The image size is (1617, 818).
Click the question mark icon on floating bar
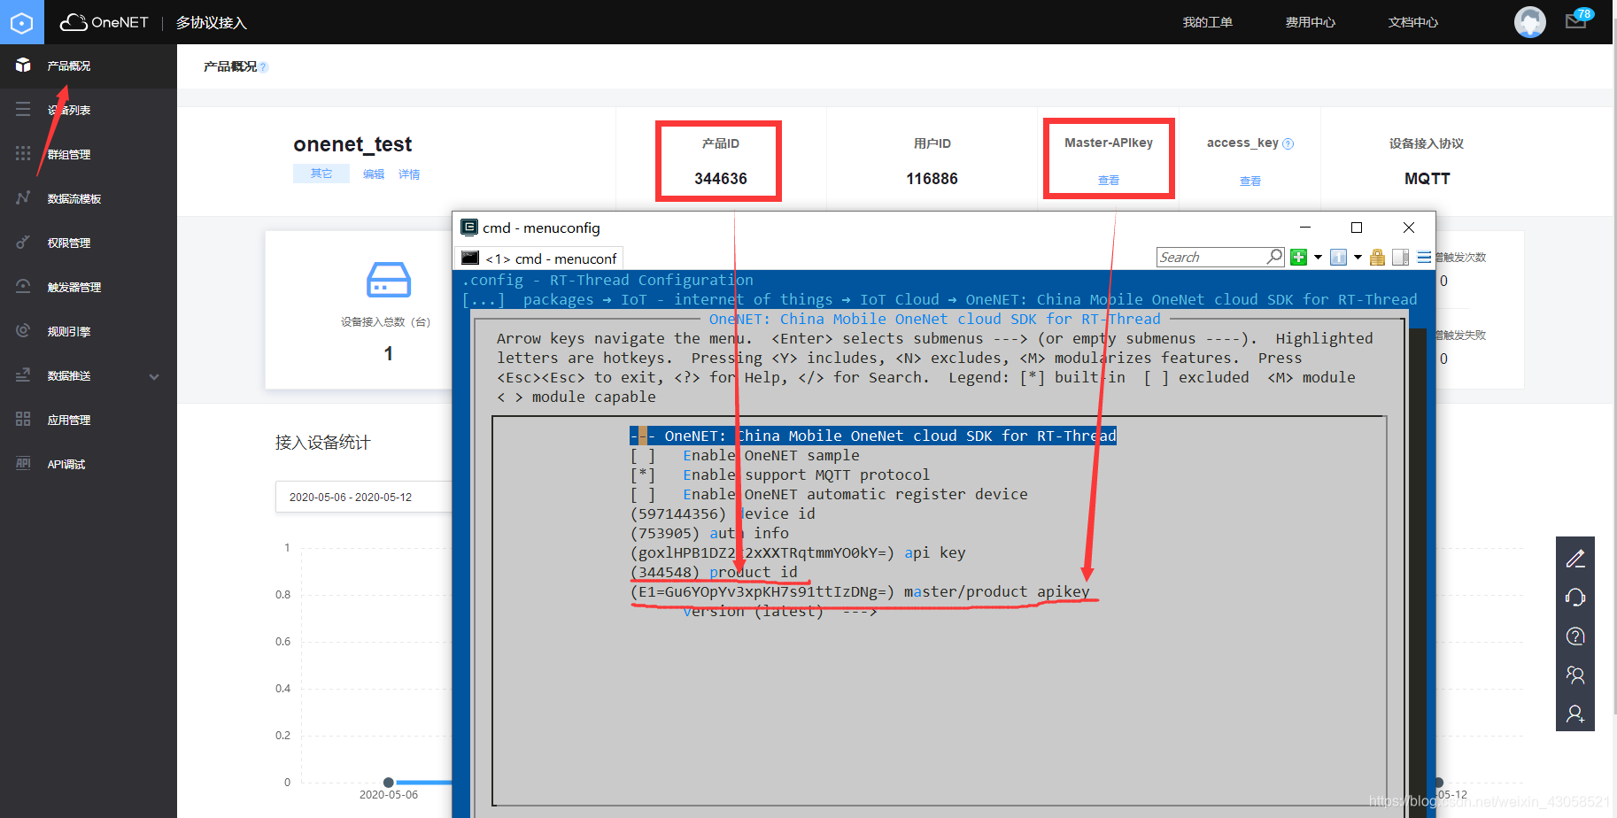pos(1575,637)
